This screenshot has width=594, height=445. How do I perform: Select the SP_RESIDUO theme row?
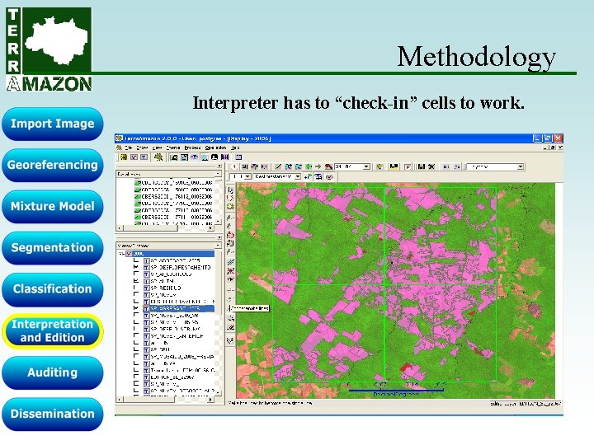(166, 288)
